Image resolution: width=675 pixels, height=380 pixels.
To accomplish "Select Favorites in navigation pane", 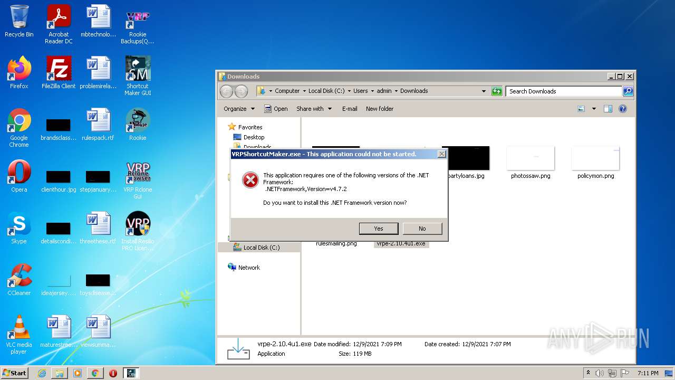I will [245, 127].
